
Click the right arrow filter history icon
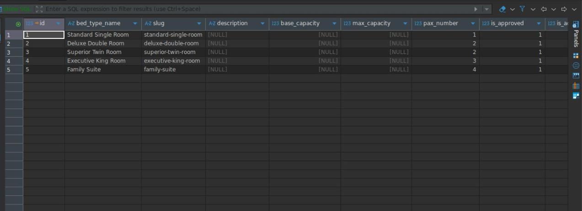tap(564, 9)
